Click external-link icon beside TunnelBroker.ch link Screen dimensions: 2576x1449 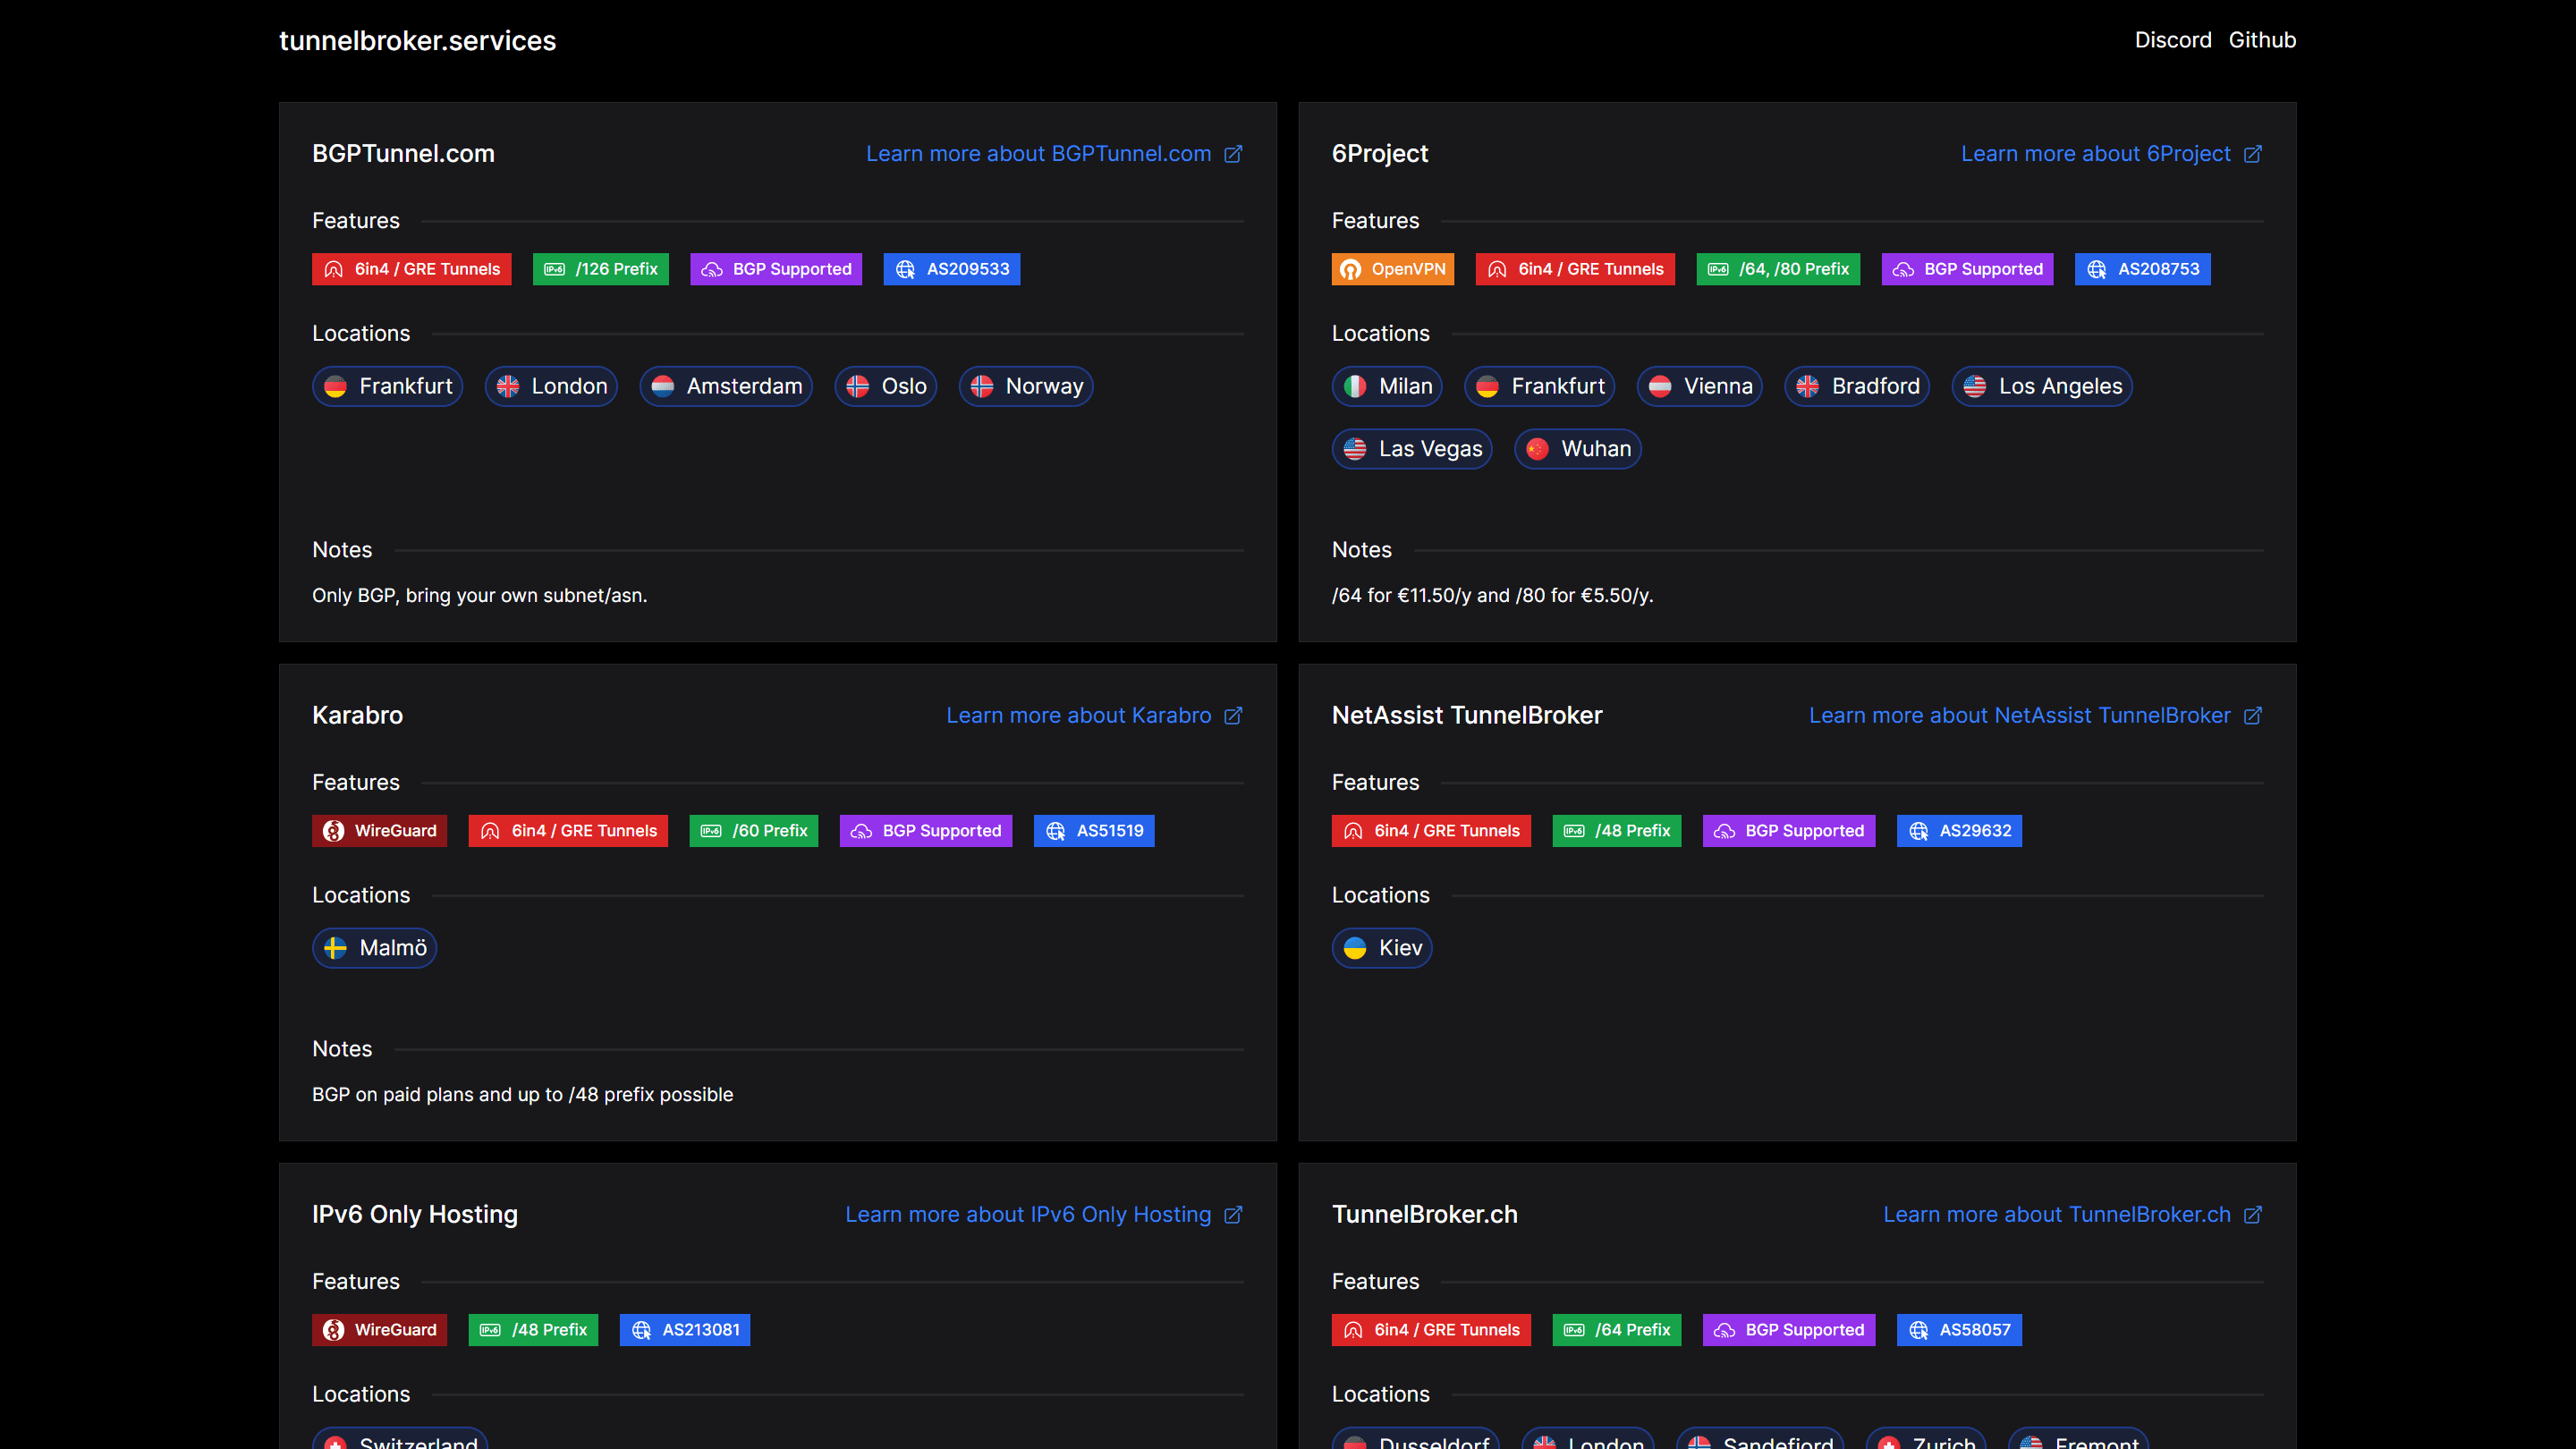2253,1215
